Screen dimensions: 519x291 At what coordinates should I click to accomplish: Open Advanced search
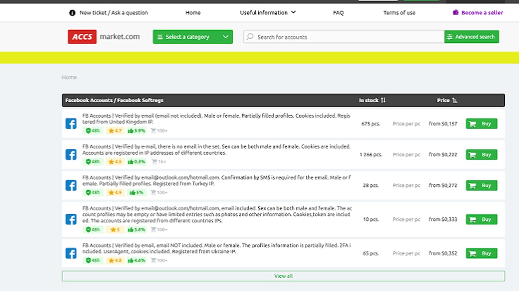pos(471,37)
